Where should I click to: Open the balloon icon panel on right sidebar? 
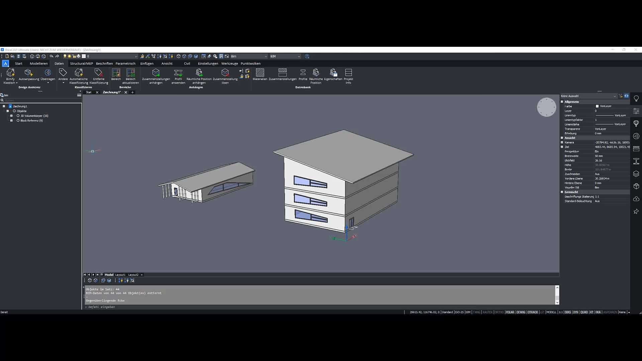click(636, 124)
